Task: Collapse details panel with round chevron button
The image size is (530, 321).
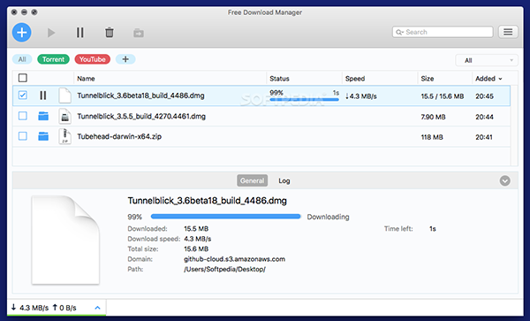Action: coord(505,180)
